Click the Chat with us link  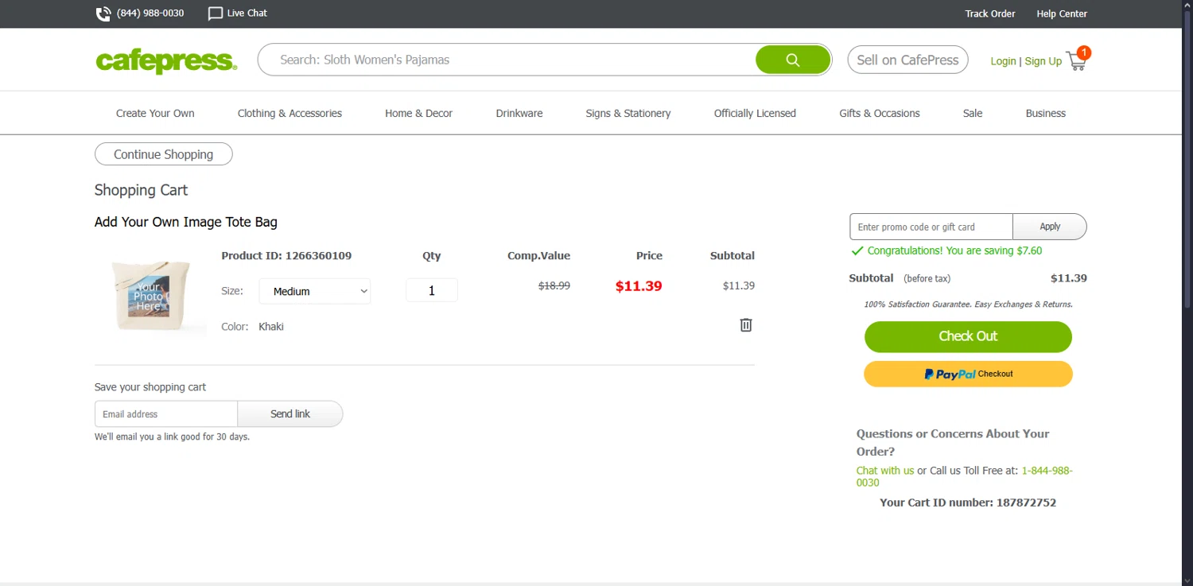[885, 470]
